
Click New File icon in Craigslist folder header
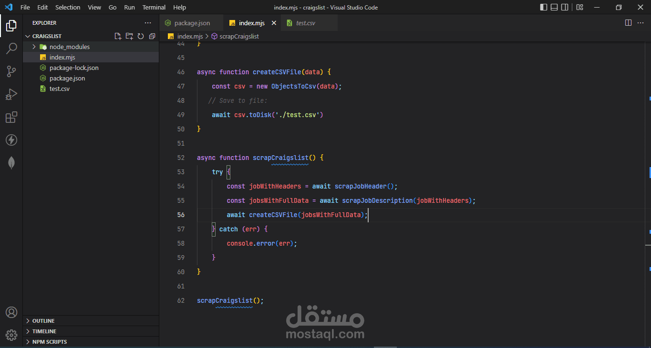[x=118, y=36]
